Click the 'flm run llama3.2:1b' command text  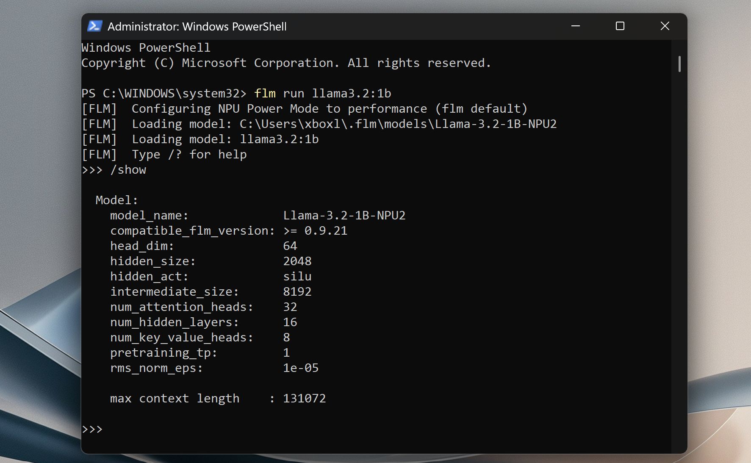[322, 94]
